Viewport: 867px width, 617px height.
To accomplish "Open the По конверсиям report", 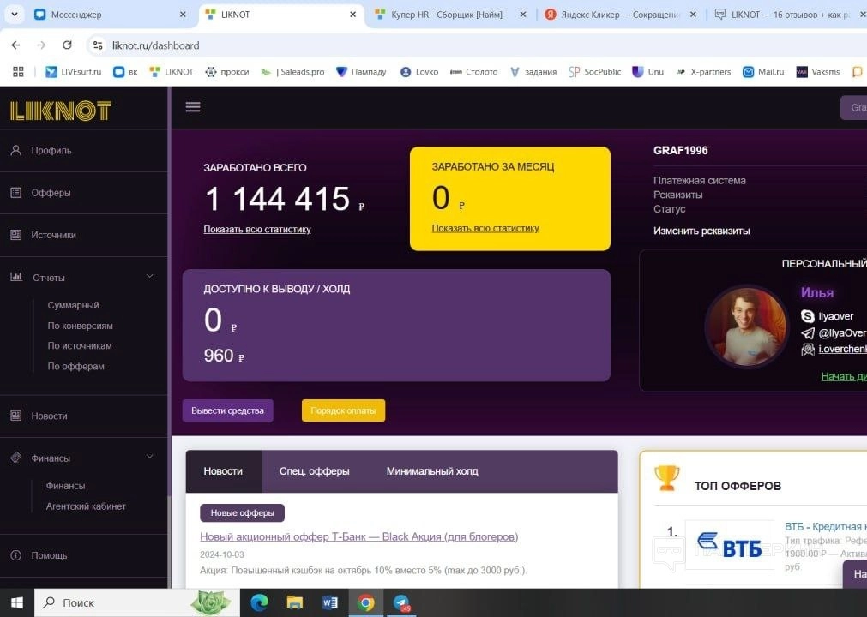I will tap(80, 326).
